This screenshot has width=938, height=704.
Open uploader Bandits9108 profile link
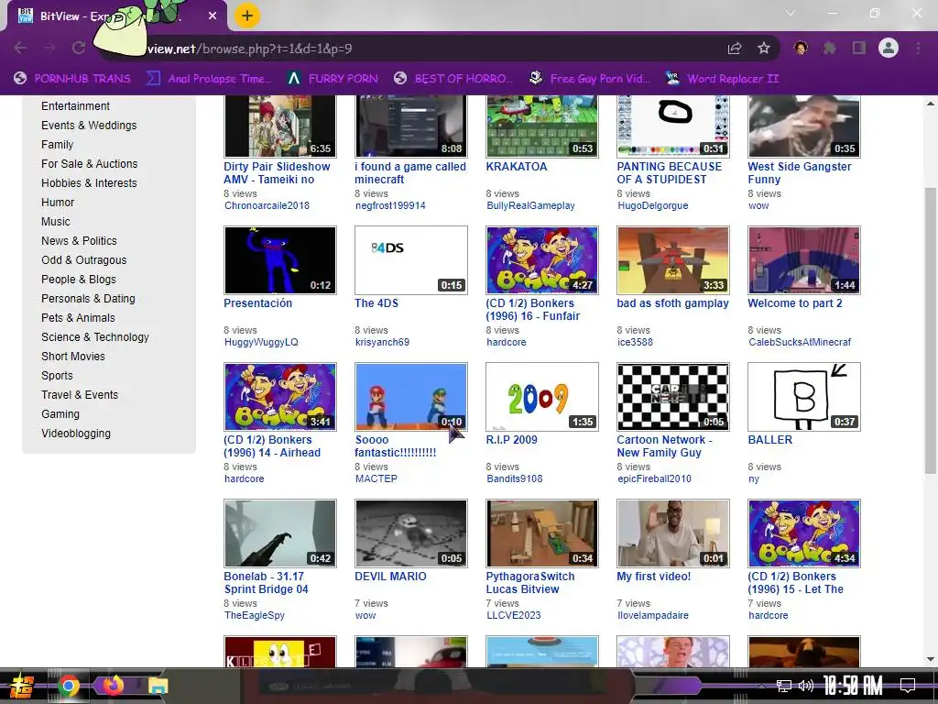(x=515, y=478)
